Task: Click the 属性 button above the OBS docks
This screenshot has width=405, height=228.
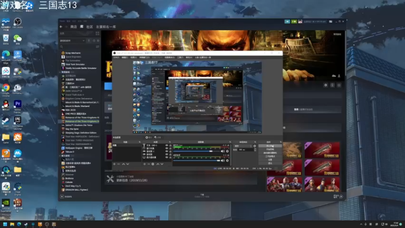Action: [x=148, y=137]
